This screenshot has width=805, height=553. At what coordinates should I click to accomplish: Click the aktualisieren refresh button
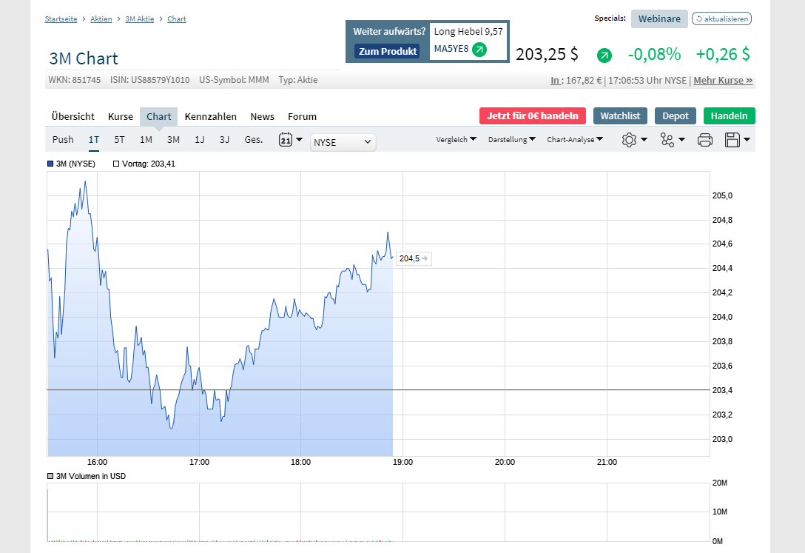721,19
